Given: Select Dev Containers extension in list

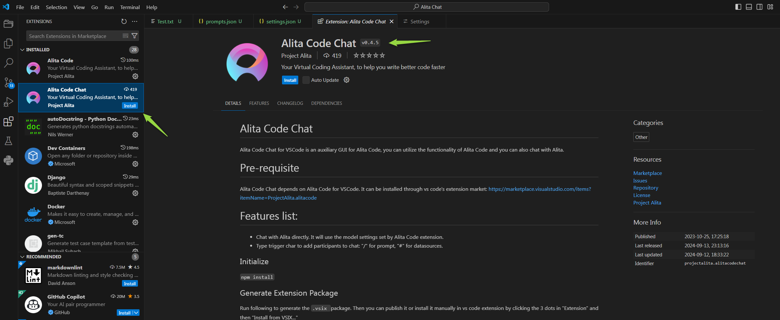Looking at the screenshot, I should pyautogui.click(x=81, y=156).
